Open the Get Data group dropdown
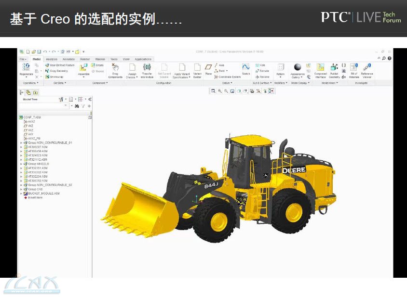Image resolution: width=407 pixels, height=297 pixels. 60,83
